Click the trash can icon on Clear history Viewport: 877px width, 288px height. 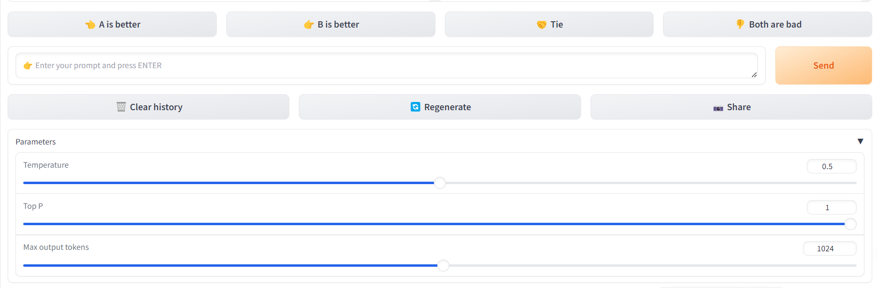[x=121, y=107]
